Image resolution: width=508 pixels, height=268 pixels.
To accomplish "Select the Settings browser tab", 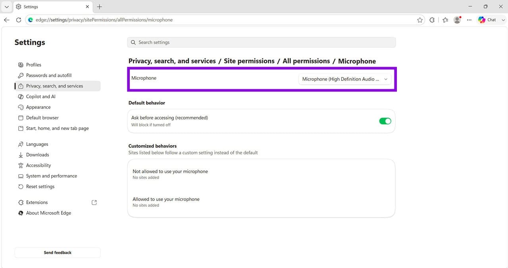I will 52,7.
